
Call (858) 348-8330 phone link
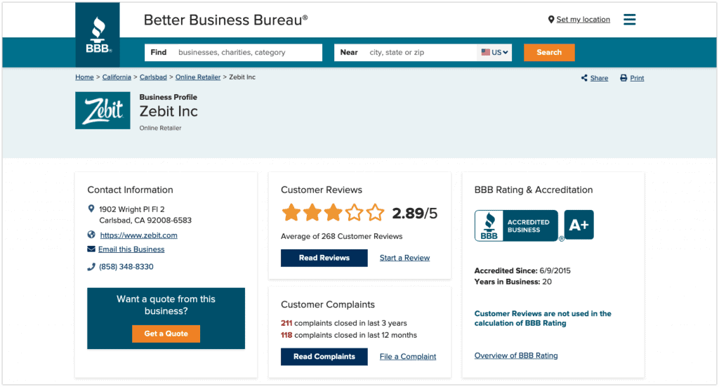[x=126, y=267]
